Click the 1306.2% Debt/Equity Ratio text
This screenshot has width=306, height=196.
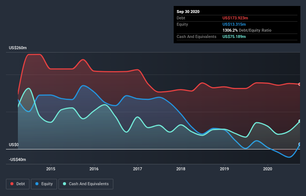click(x=247, y=30)
